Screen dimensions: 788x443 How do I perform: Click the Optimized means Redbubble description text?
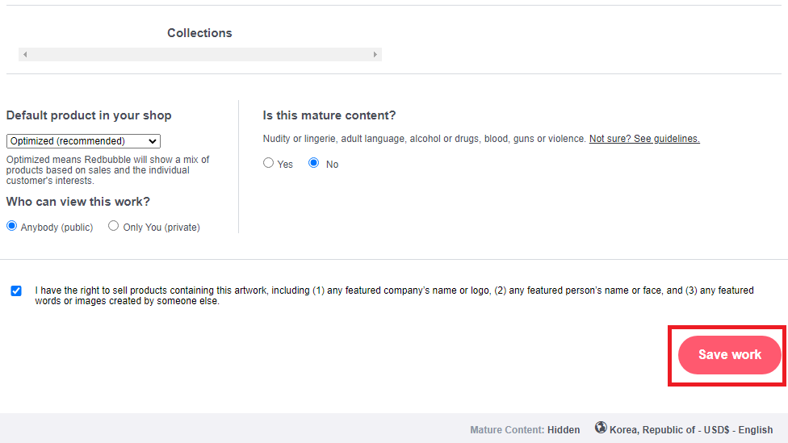coord(107,170)
